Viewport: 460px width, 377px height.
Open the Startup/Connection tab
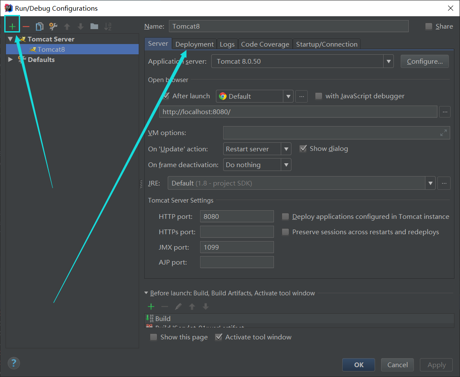coord(326,44)
